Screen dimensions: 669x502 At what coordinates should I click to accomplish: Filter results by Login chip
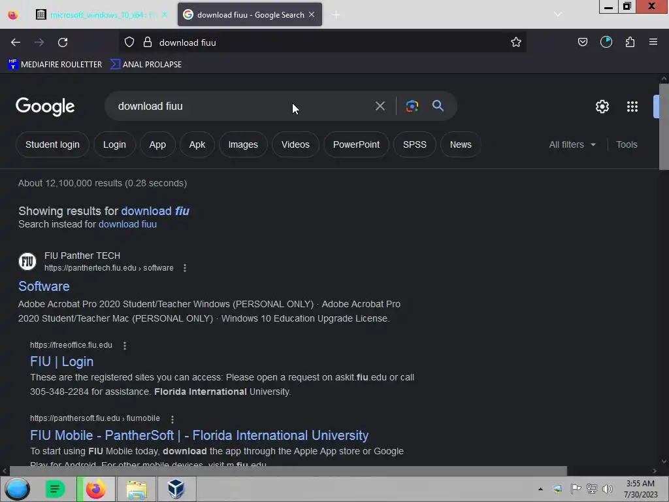(114, 144)
